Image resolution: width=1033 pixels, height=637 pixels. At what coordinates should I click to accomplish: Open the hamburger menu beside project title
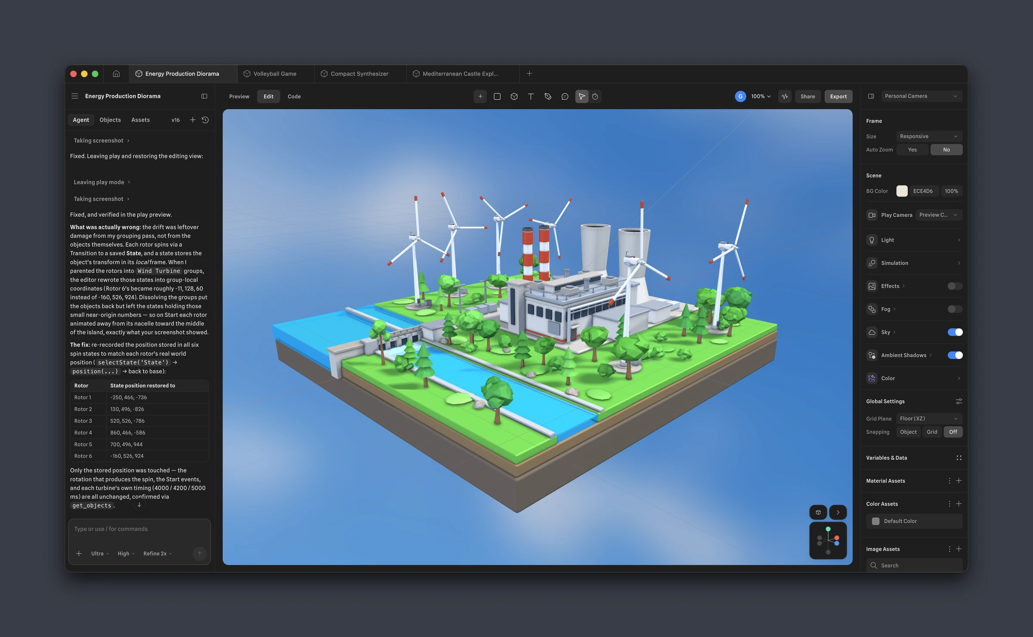coord(75,96)
